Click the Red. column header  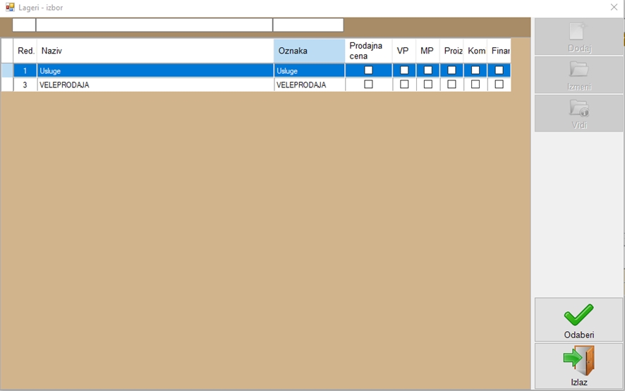tap(26, 51)
